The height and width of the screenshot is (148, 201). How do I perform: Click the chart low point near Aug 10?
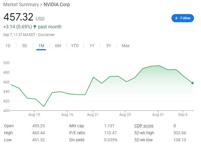click(x=44, y=106)
